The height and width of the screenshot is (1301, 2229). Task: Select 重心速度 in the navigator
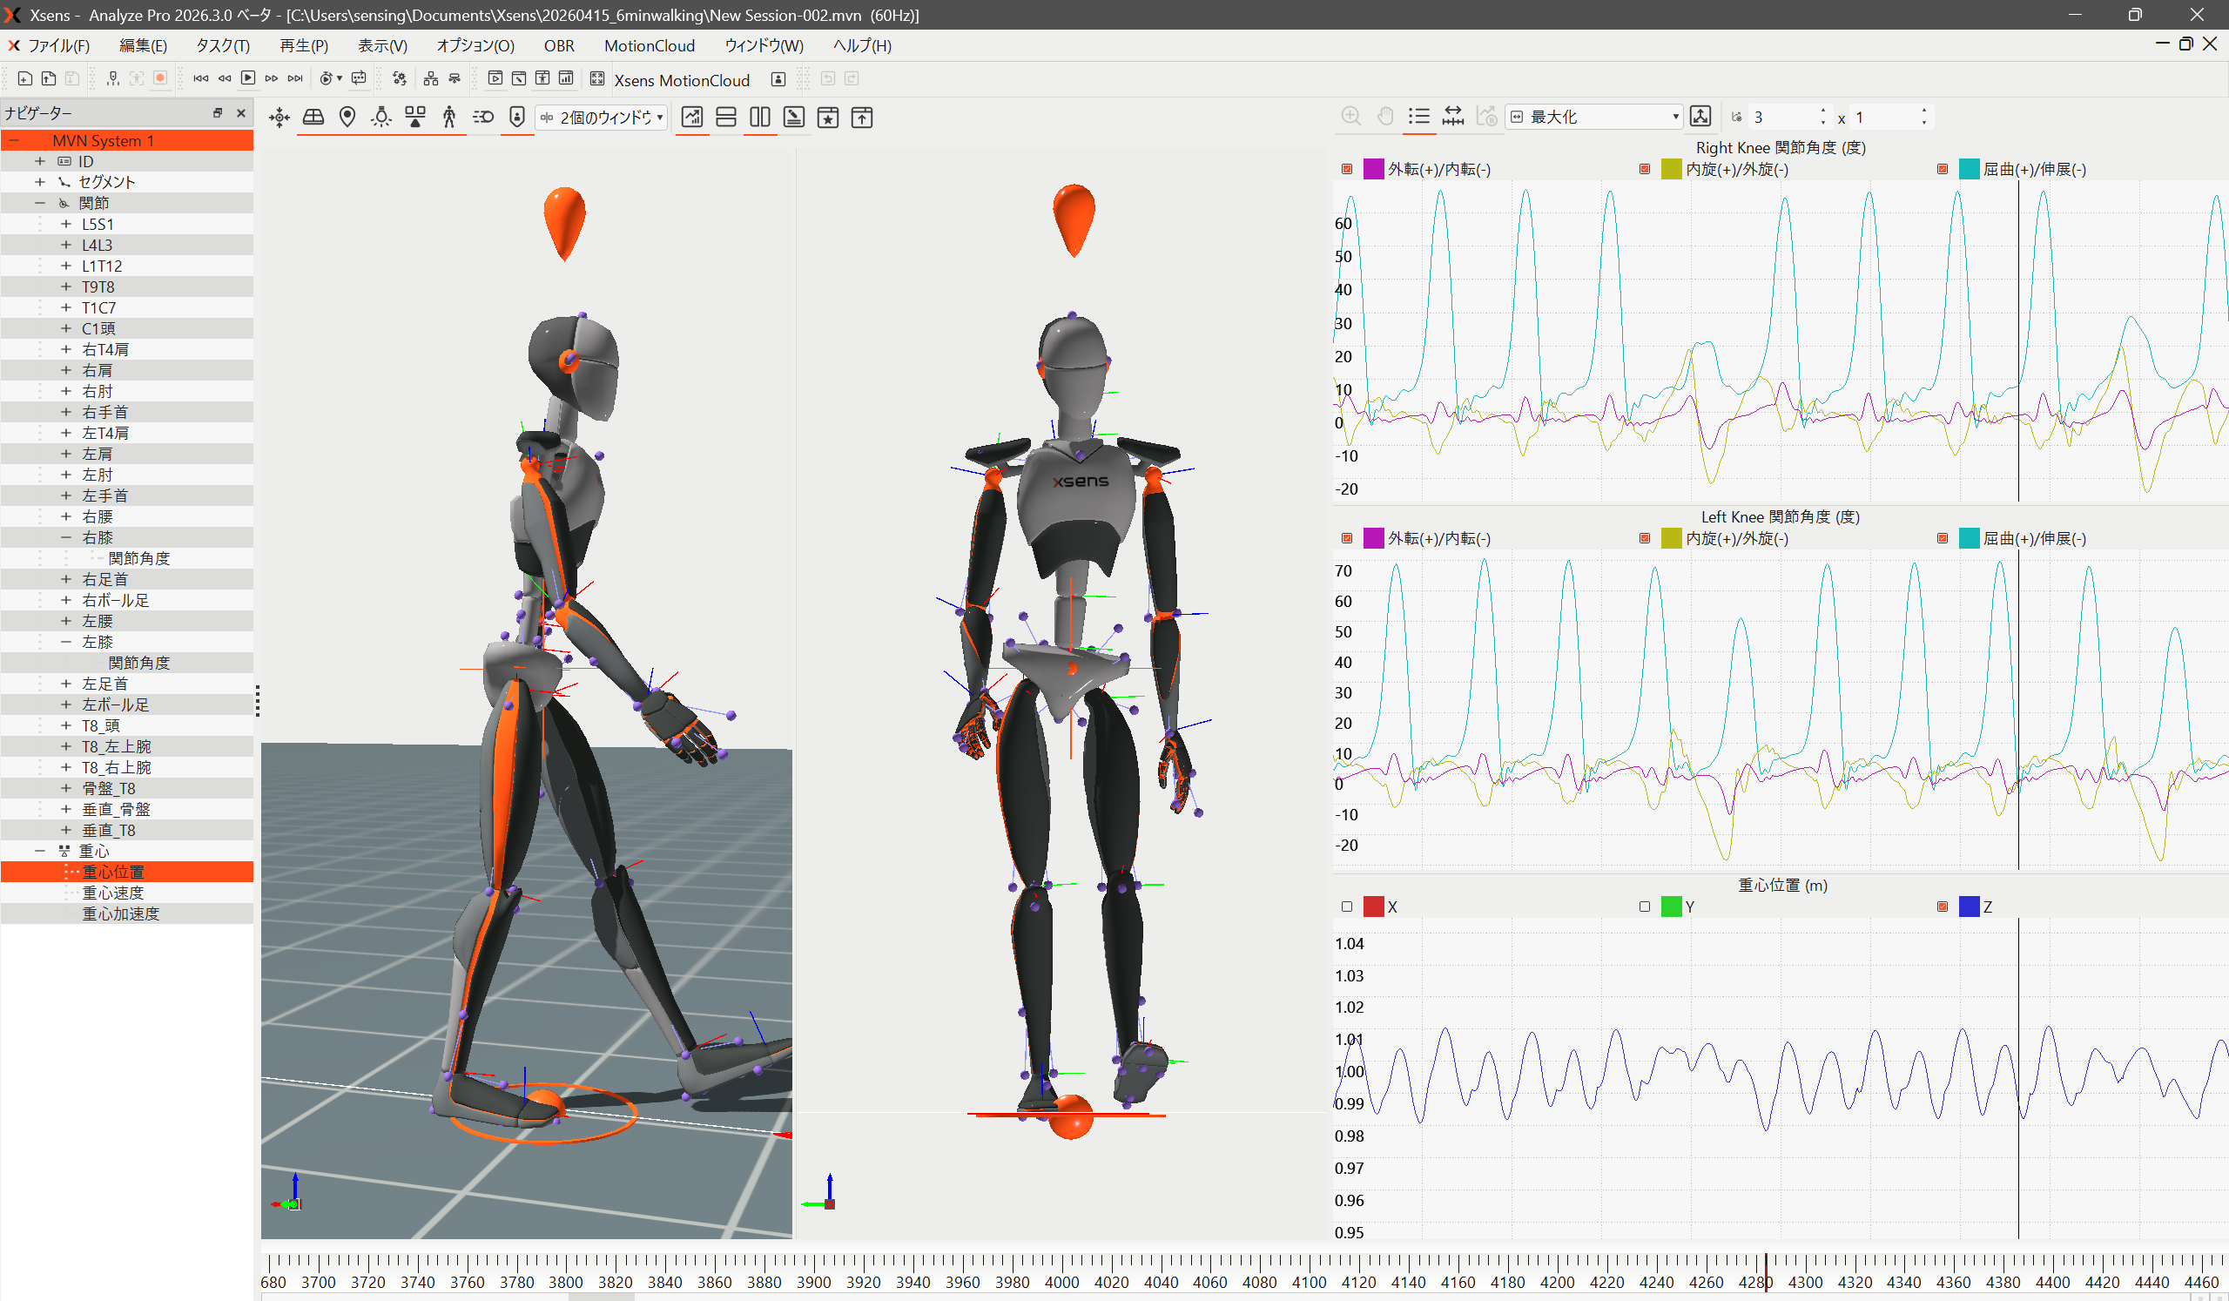(x=112, y=893)
